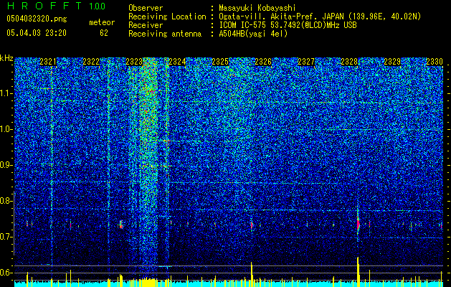Click the red meteor echo below 2326
This screenshot has height=287, width=451.
pos(252,225)
